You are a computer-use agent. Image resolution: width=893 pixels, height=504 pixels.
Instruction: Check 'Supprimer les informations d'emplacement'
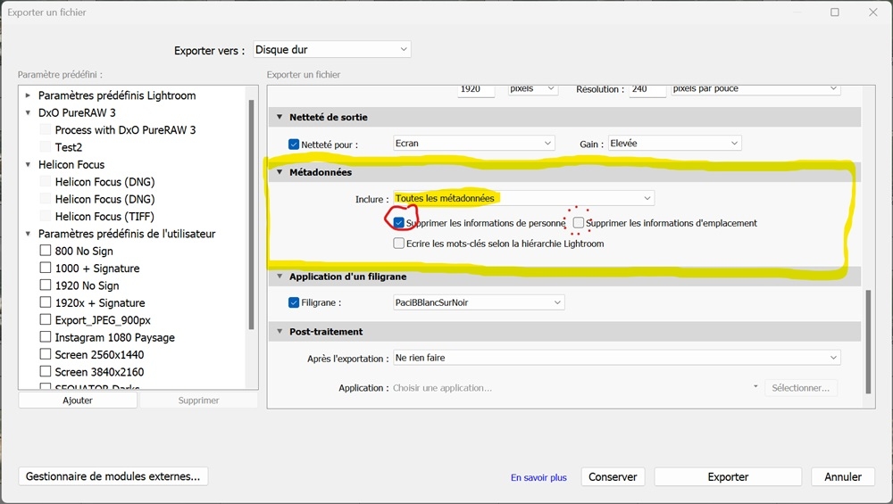579,222
